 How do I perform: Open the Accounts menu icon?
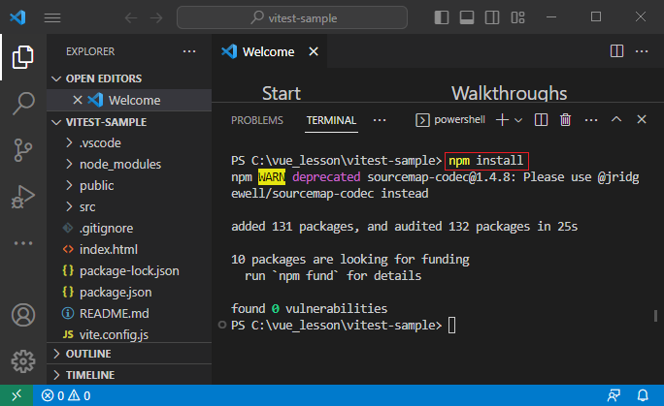coord(23,315)
